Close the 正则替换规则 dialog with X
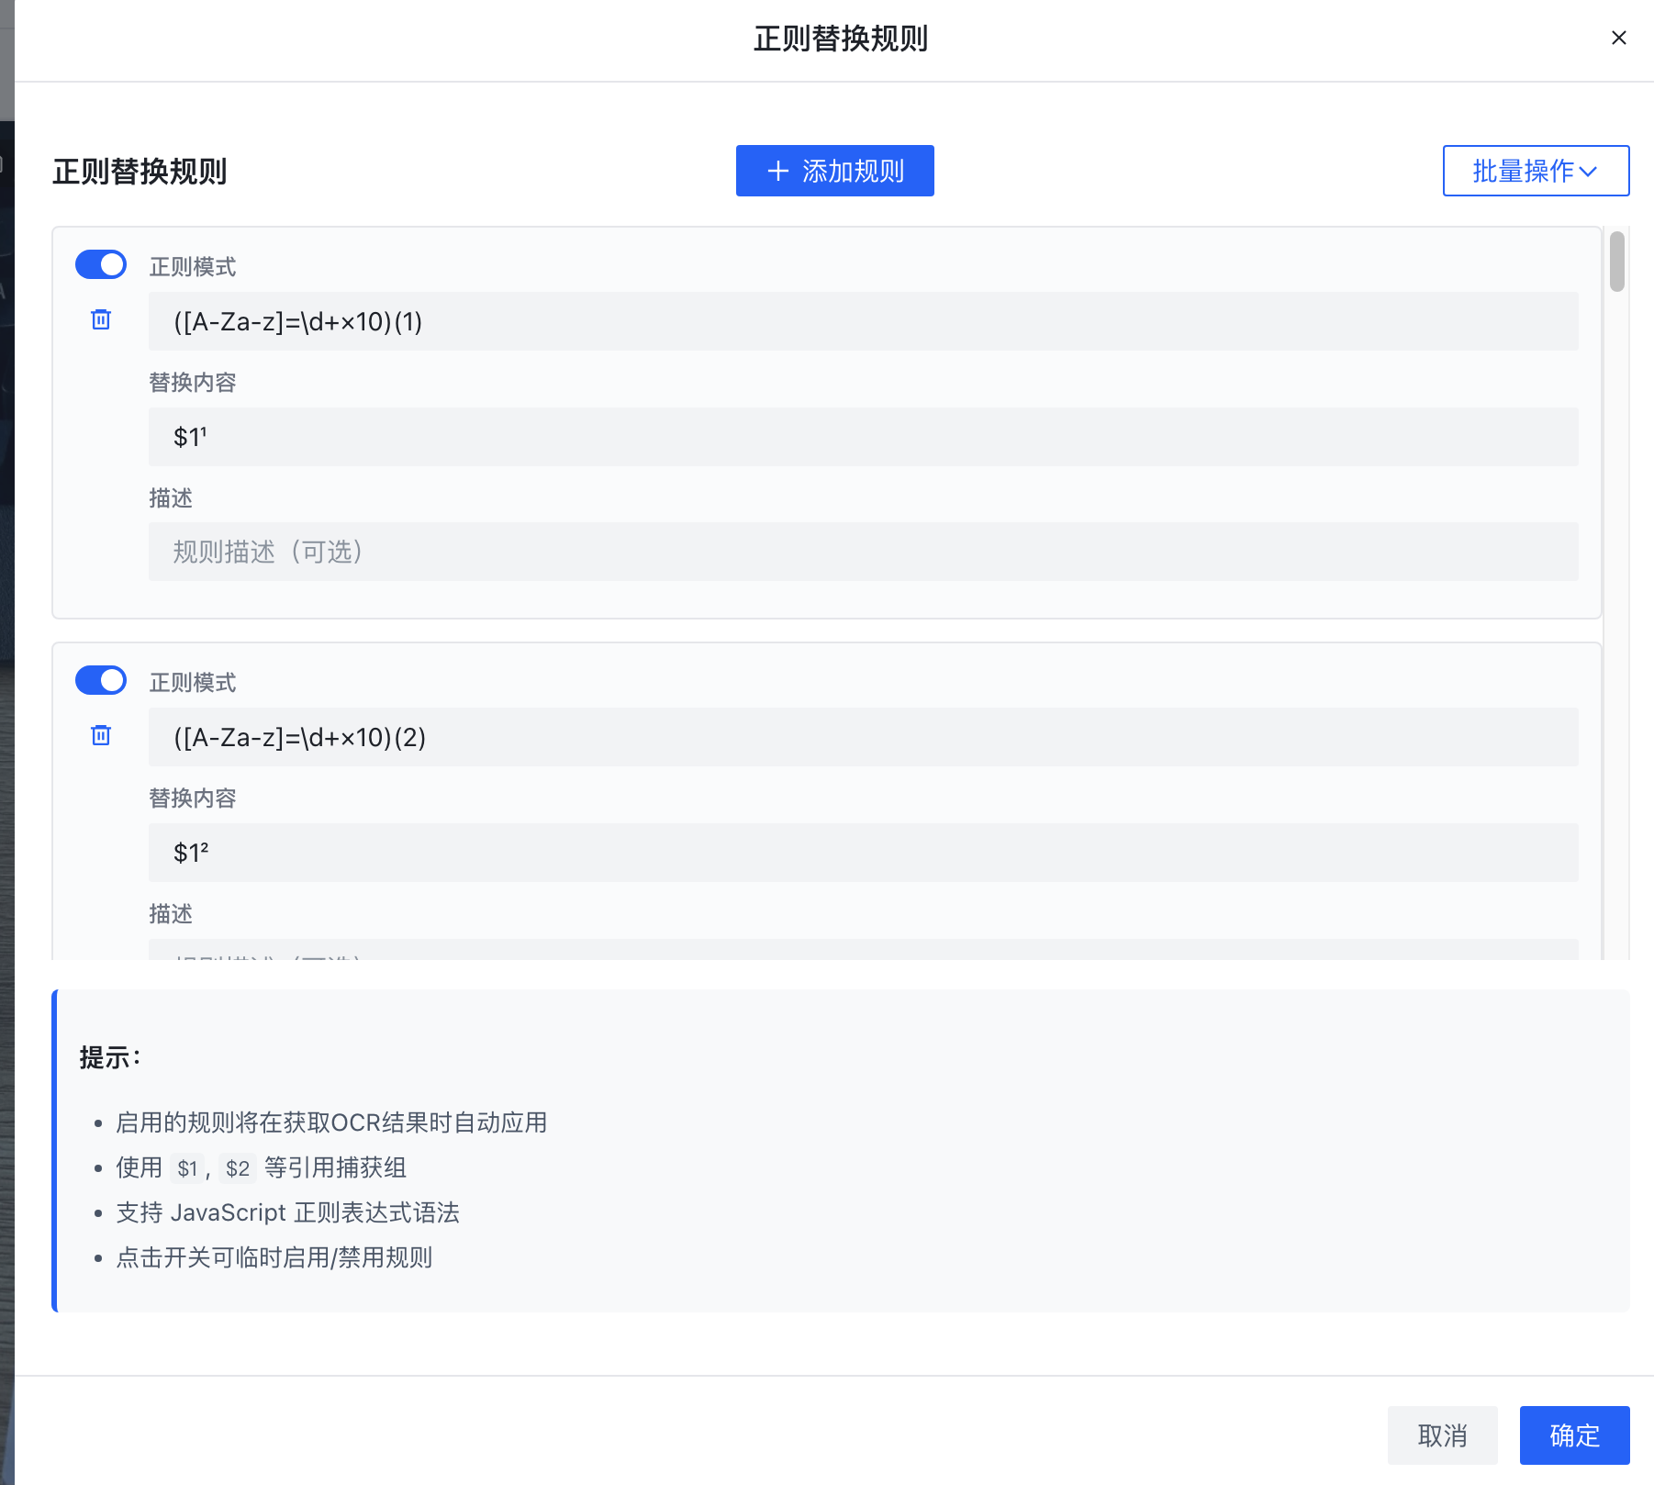The width and height of the screenshot is (1654, 1485). click(1618, 38)
